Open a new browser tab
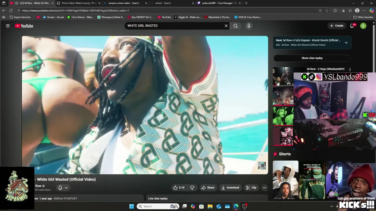The width and height of the screenshot is (376, 211). [246, 3]
